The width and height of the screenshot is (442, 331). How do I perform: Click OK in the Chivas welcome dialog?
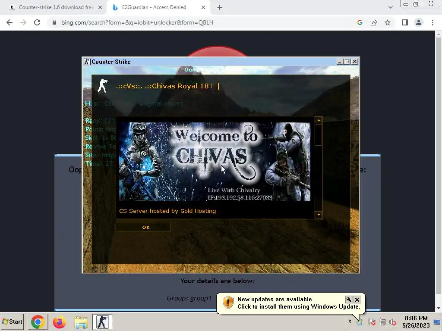143,227
